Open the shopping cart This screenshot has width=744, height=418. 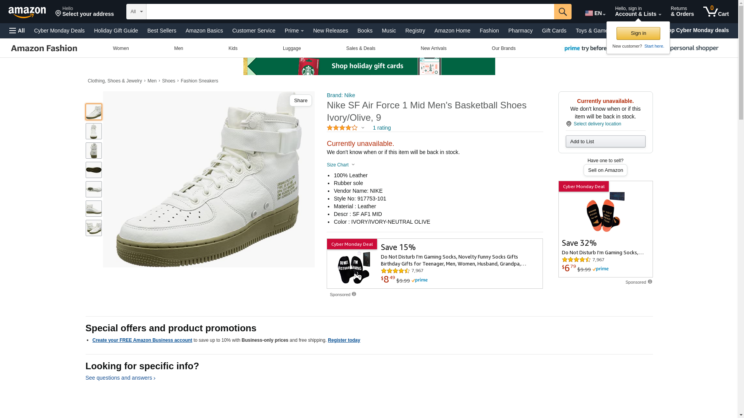(x=716, y=12)
